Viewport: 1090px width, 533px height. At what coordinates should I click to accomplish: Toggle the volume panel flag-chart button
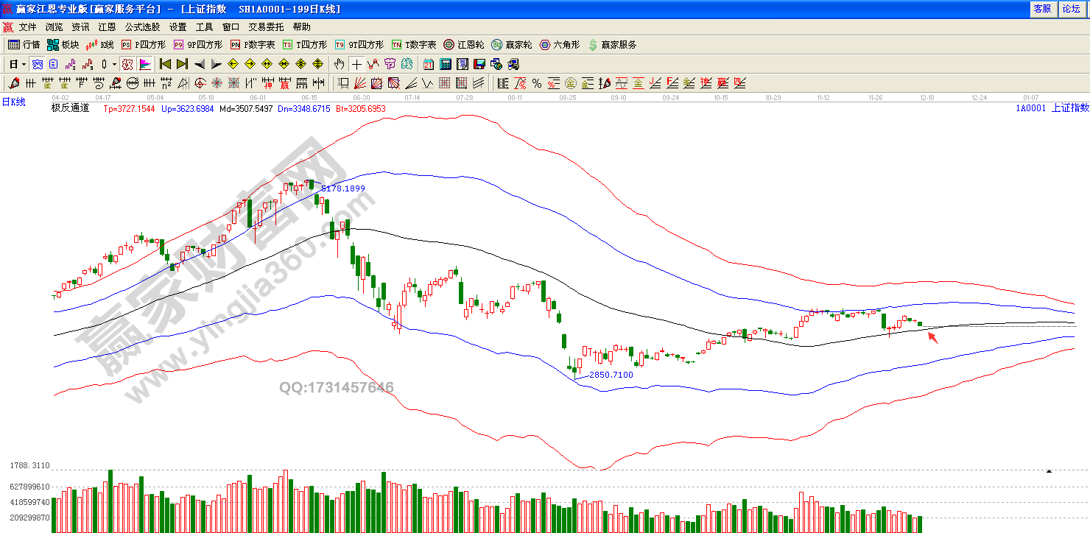tap(145, 64)
